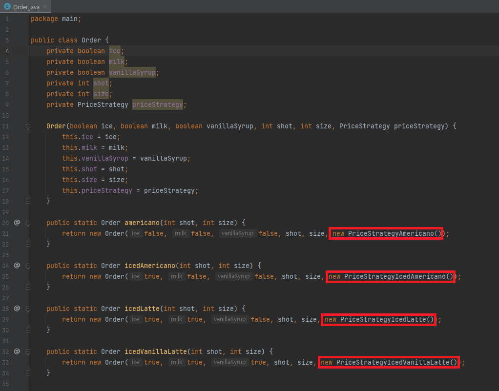The image size is (499, 391).
Task: Click fold end marker on line 18
Action: pos(28,201)
